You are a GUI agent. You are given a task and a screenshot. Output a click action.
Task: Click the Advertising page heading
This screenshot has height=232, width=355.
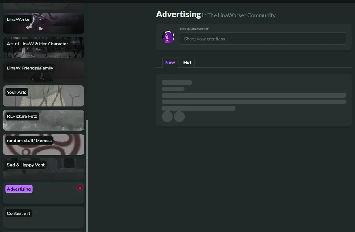(178, 14)
